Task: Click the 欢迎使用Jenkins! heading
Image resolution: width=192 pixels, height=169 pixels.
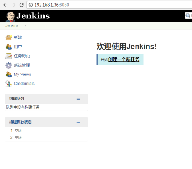Action: [x=126, y=46]
